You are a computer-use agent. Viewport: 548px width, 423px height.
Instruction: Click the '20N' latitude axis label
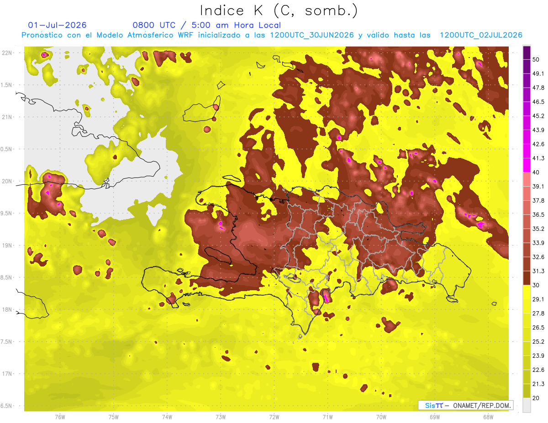pyautogui.click(x=7, y=181)
